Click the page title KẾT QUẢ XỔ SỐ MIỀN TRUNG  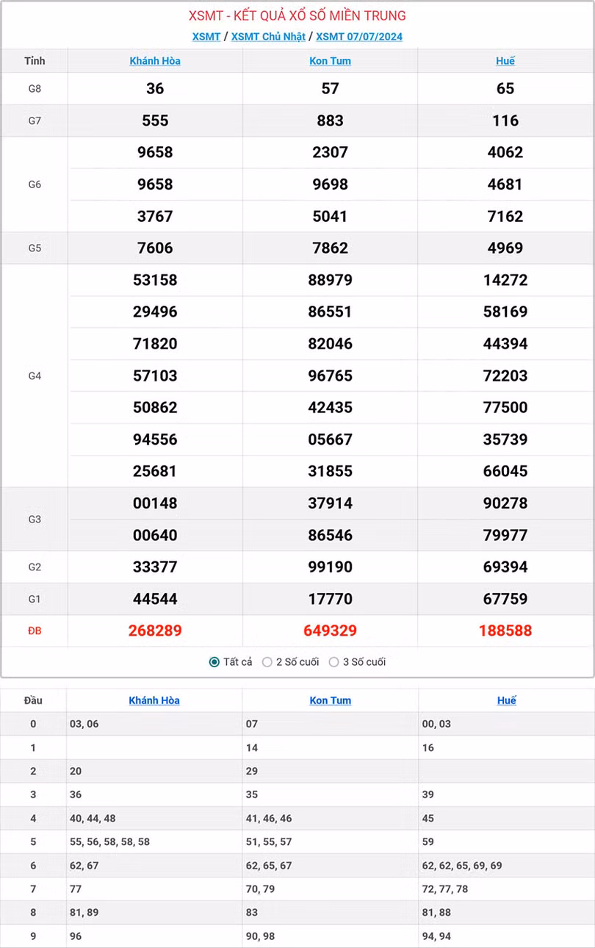(297, 15)
